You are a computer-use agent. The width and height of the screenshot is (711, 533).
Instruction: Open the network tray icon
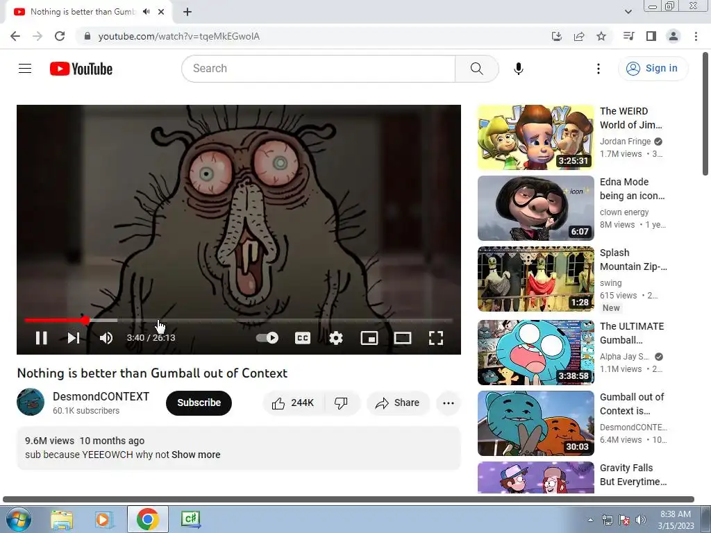coord(607,520)
